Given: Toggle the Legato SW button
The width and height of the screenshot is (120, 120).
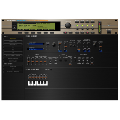Looking at the screenshot, I should (61, 61).
